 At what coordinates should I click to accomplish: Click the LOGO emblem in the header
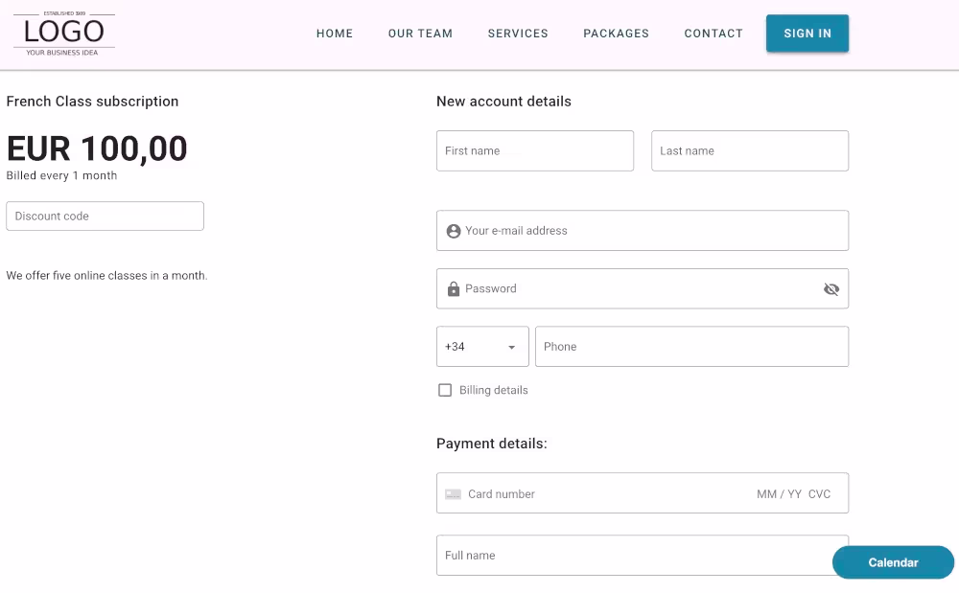[x=63, y=32]
